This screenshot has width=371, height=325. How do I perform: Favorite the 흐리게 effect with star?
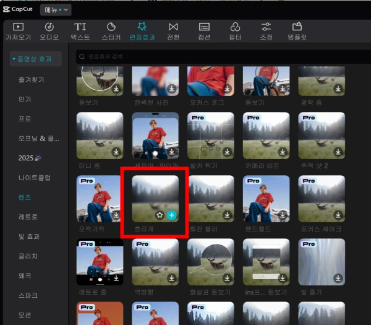tap(160, 215)
